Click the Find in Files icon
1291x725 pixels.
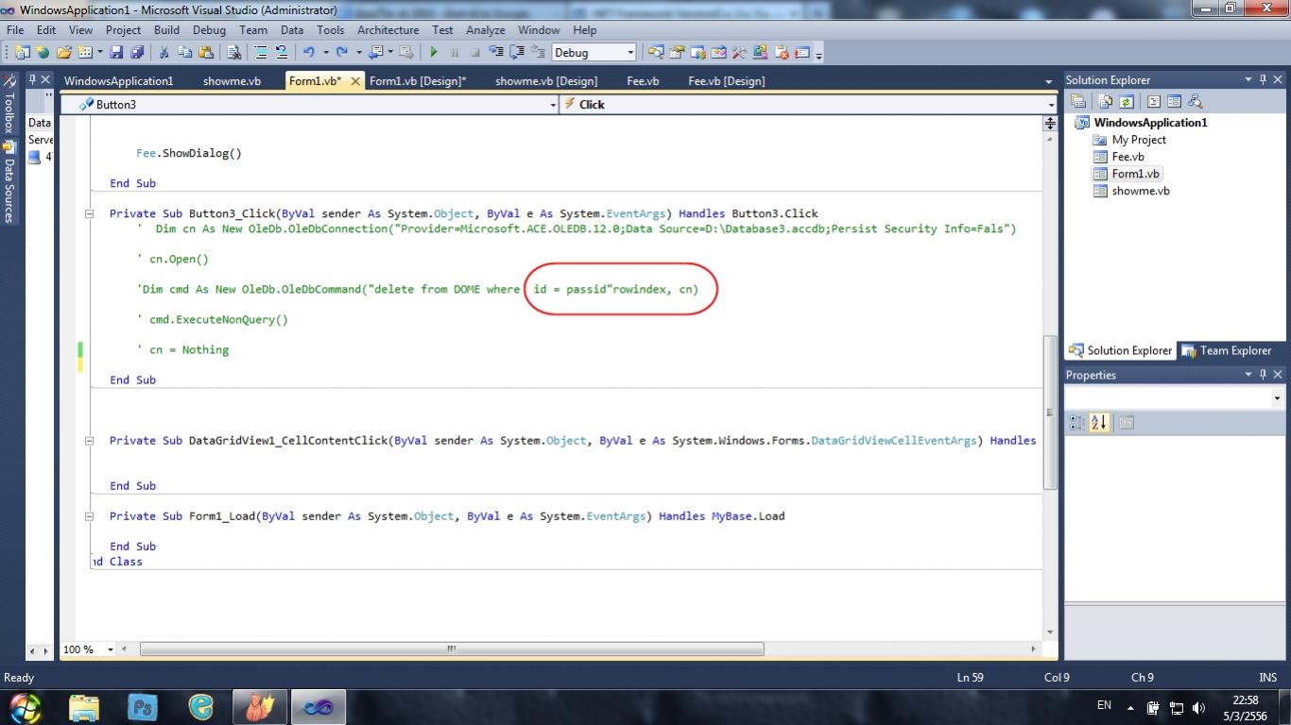click(233, 52)
